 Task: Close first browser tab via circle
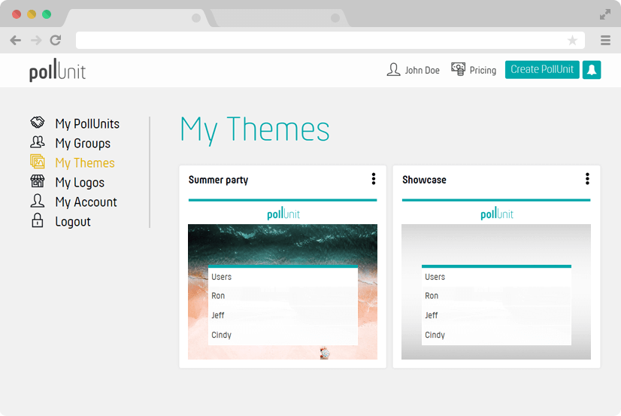click(x=196, y=18)
